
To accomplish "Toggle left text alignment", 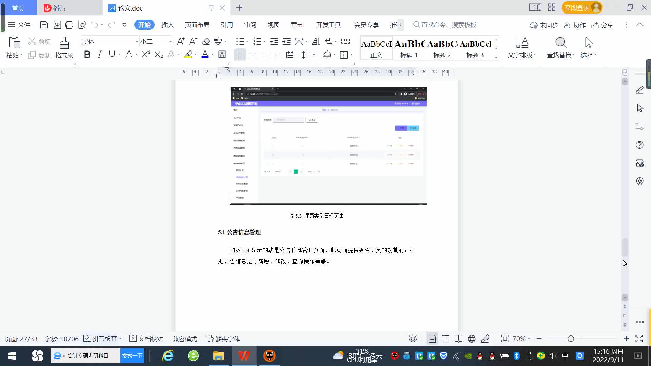I will pyautogui.click(x=240, y=54).
